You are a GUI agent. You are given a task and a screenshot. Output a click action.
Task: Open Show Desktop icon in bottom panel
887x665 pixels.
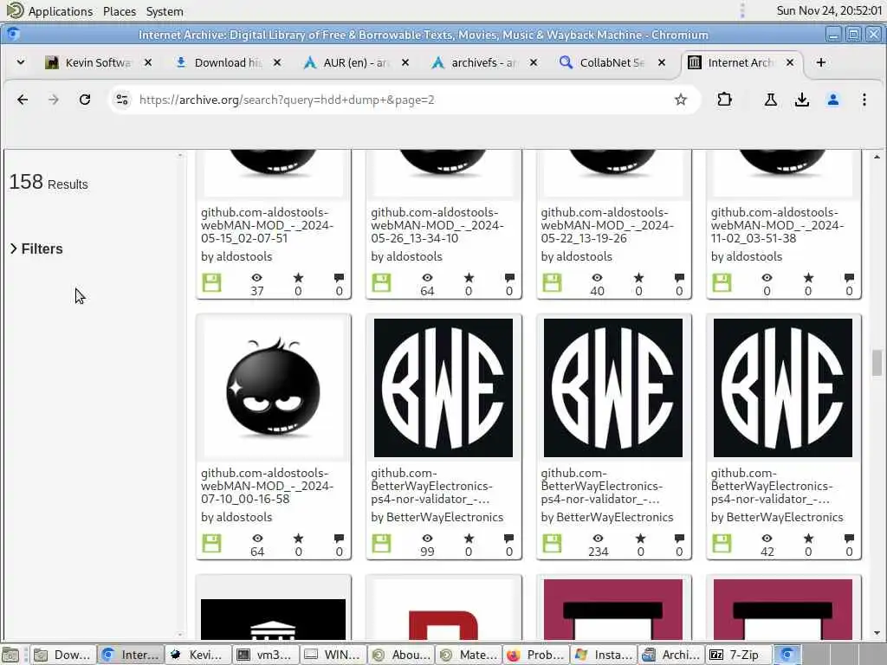[x=10, y=655]
